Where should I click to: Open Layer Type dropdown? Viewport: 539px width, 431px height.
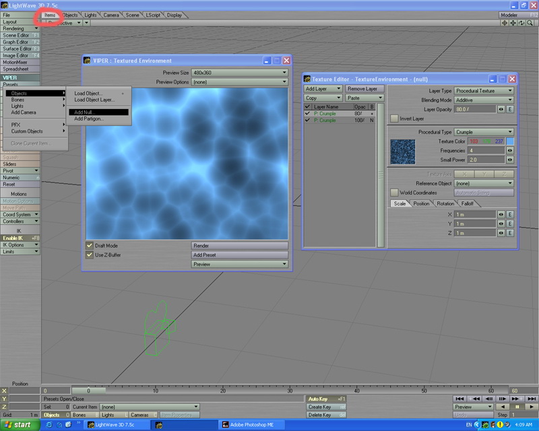click(x=484, y=91)
